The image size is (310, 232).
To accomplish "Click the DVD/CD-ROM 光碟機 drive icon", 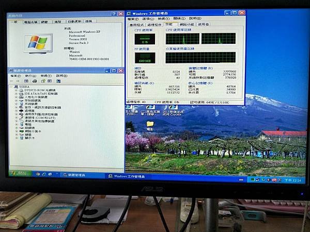I will (21, 90).
